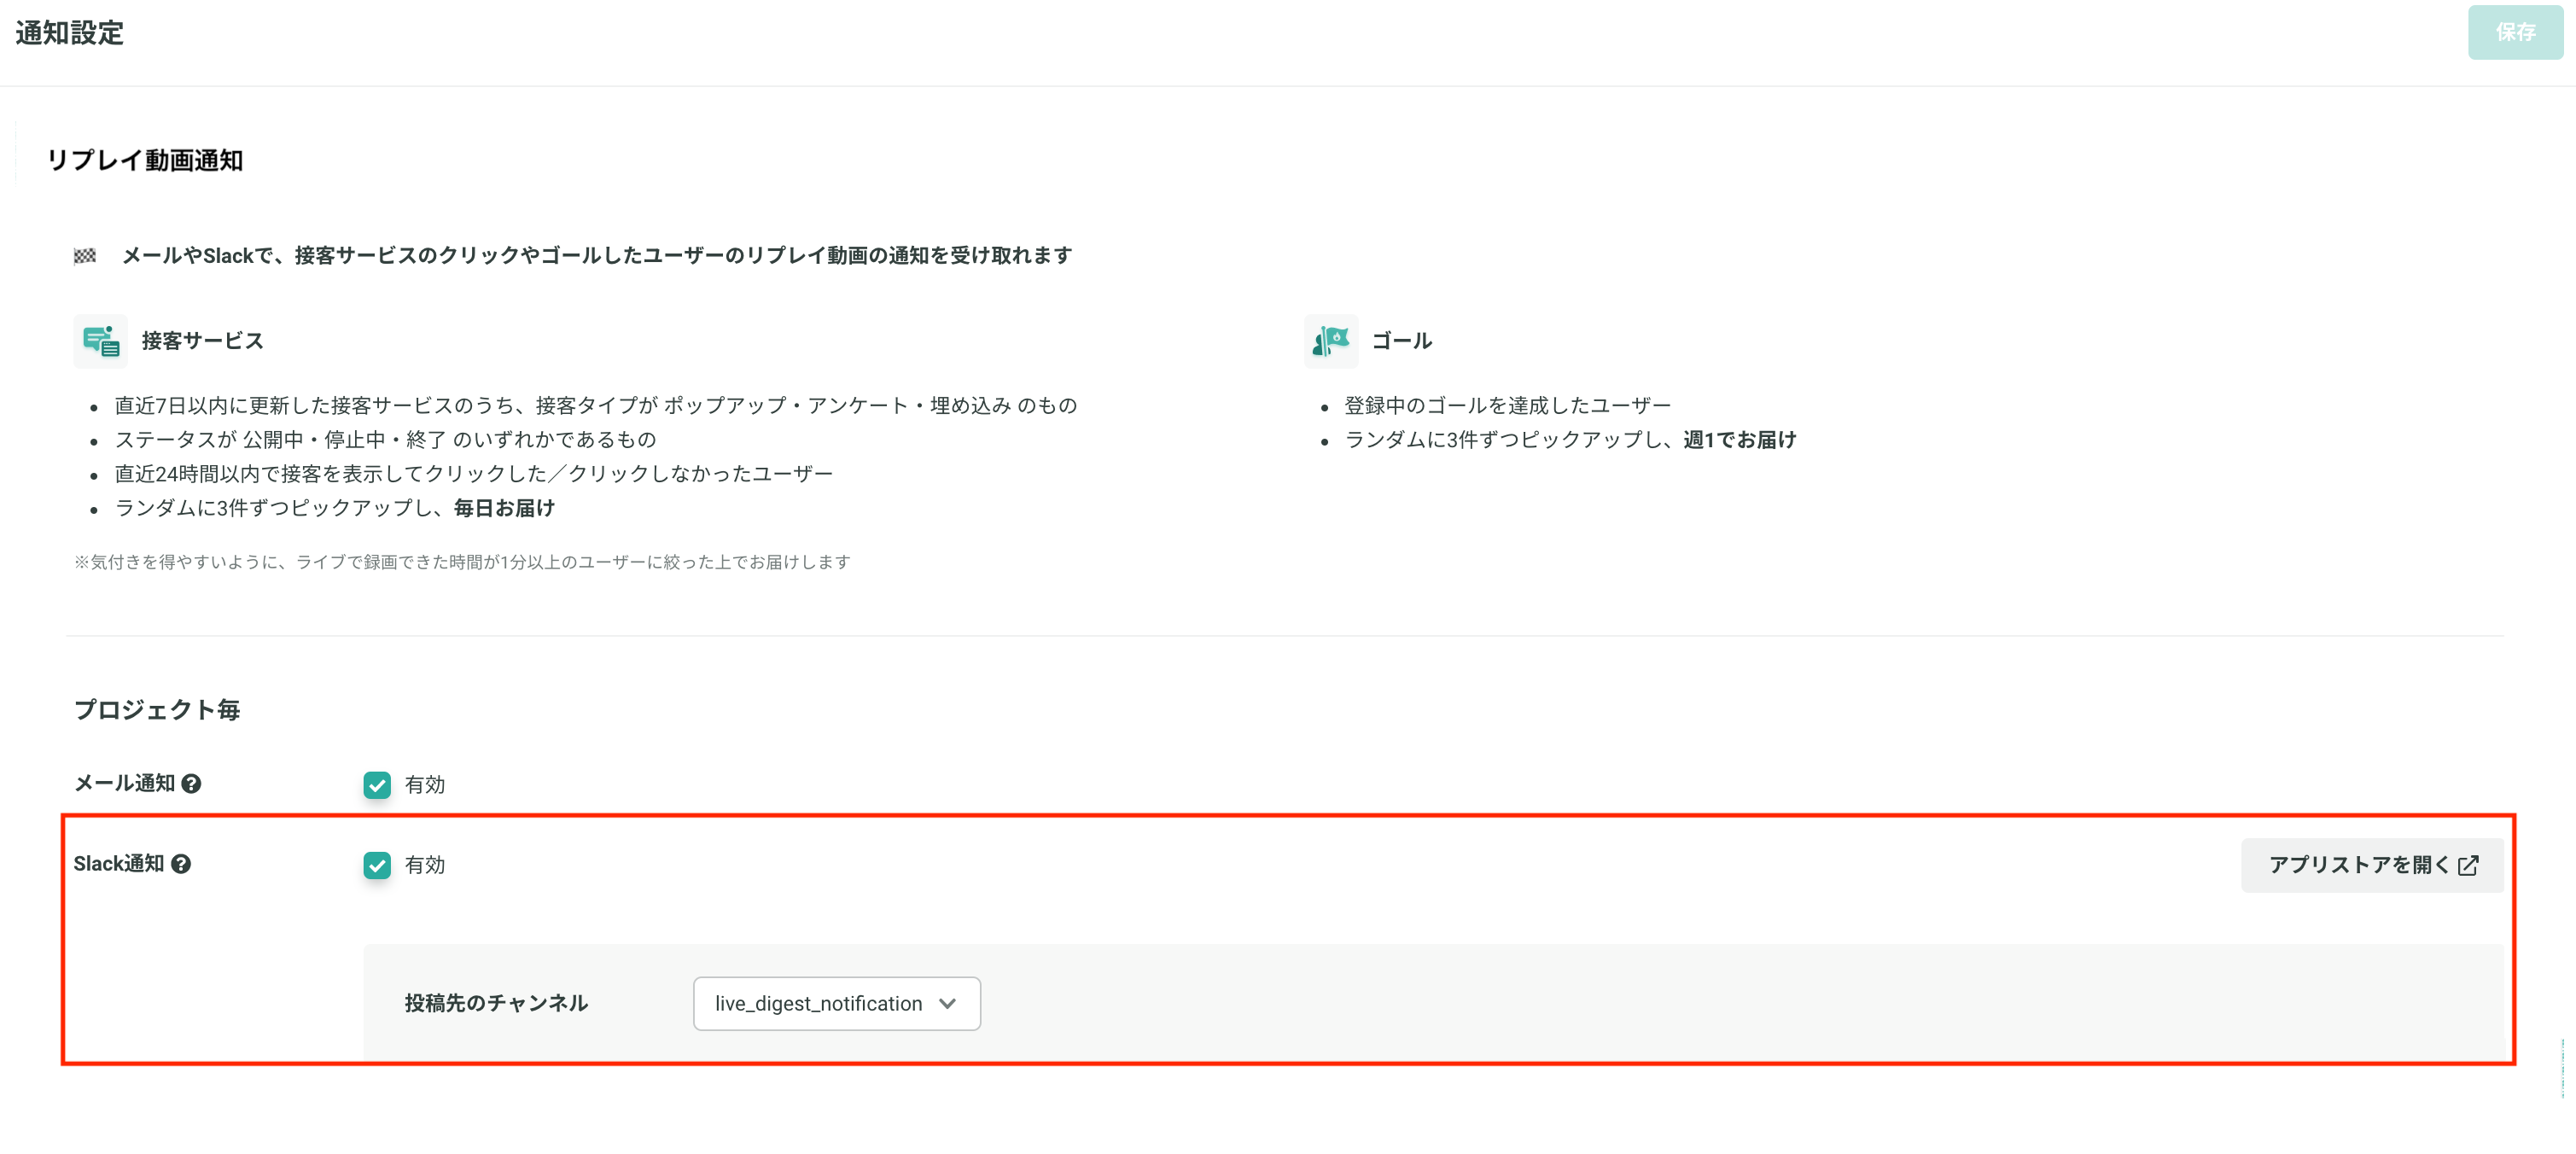Click the bullet about ステータスが 公開中
The height and width of the screenshot is (1154, 2576).
(x=385, y=440)
